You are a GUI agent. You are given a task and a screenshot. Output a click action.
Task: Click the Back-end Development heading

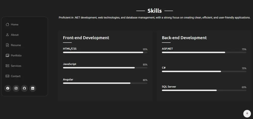[x=184, y=38]
